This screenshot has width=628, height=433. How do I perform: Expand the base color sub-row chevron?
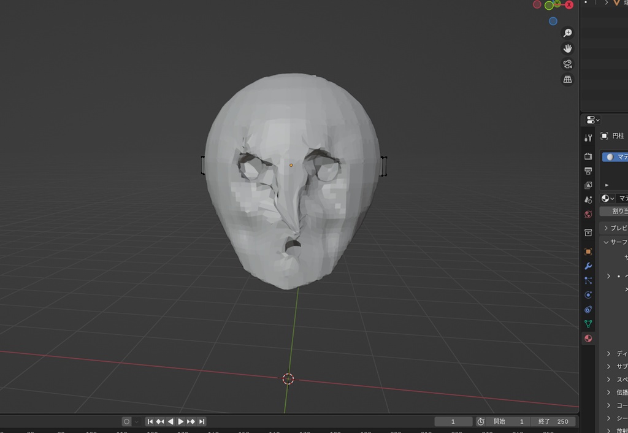point(609,276)
